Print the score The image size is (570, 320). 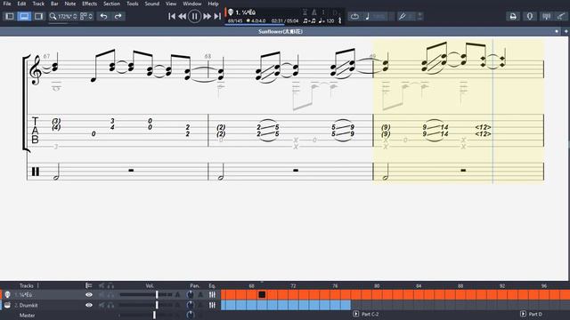513,16
